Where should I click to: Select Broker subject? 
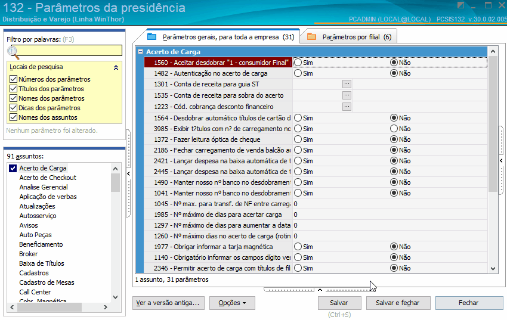(28, 254)
